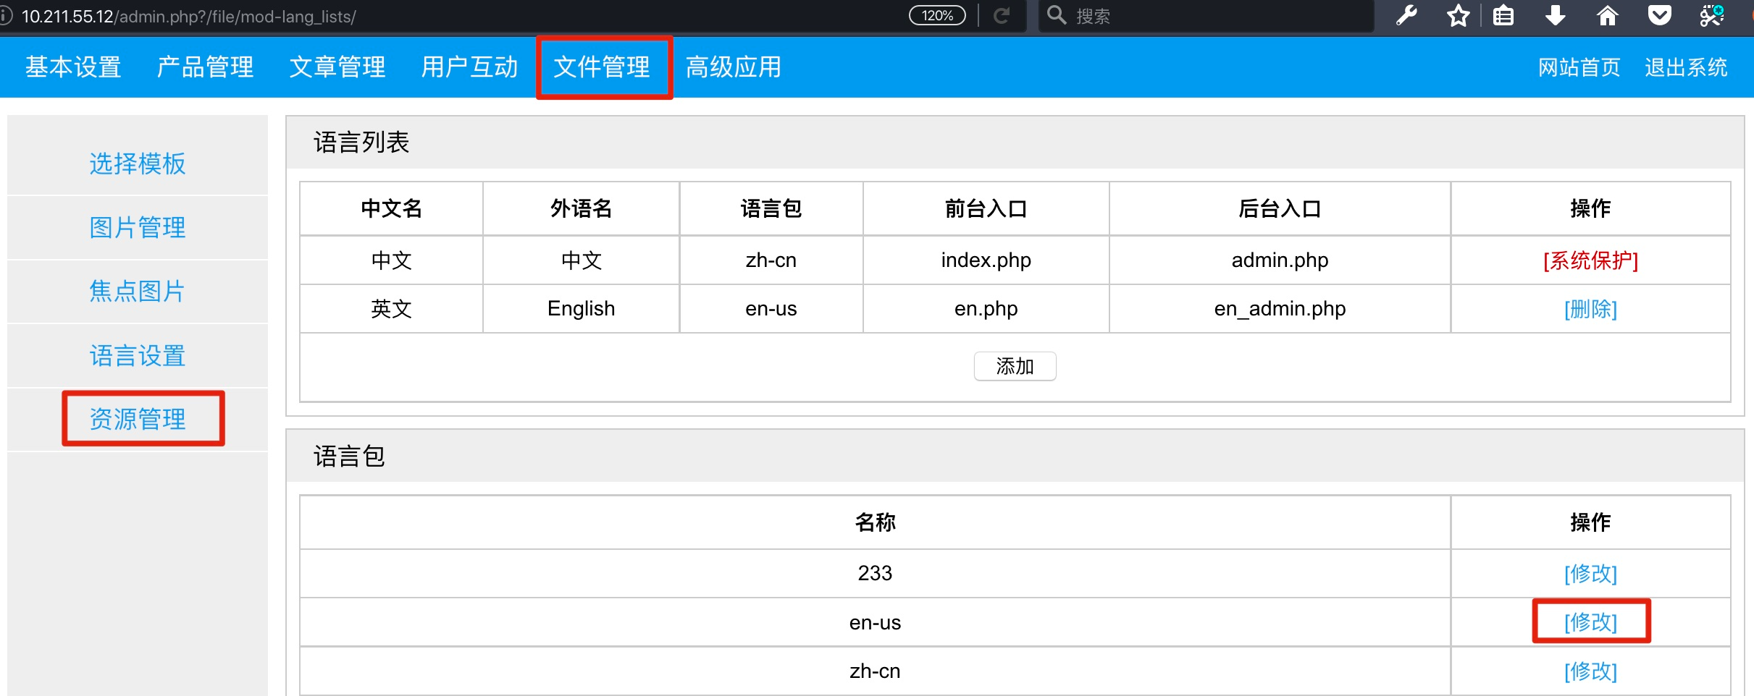Click the 添加 button
Image resolution: width=1754 pixels, height=696 pixels.
1015,366
